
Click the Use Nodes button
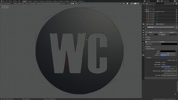tap(162, 42)
